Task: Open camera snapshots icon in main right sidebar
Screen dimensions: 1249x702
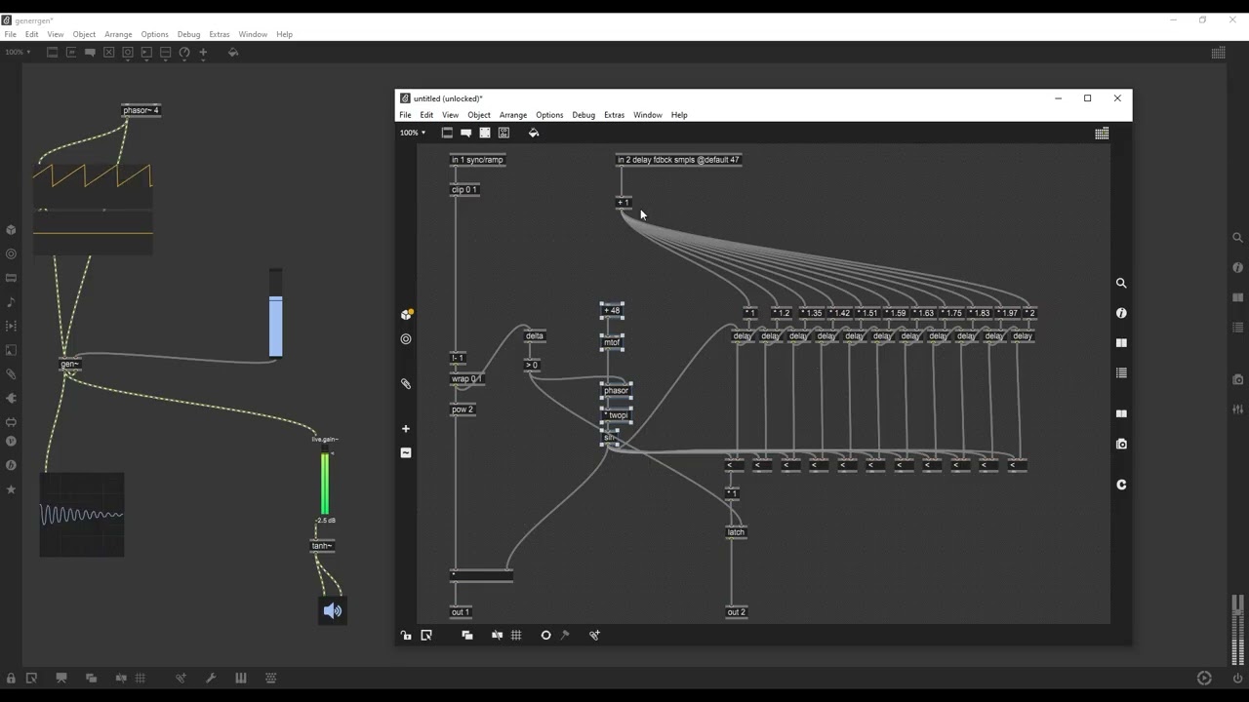Action: point(1237,379)
